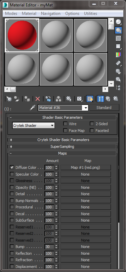The image size is (126, 272).
Task: Open the Material #36 name dropdown arrow
Action: 86,108
